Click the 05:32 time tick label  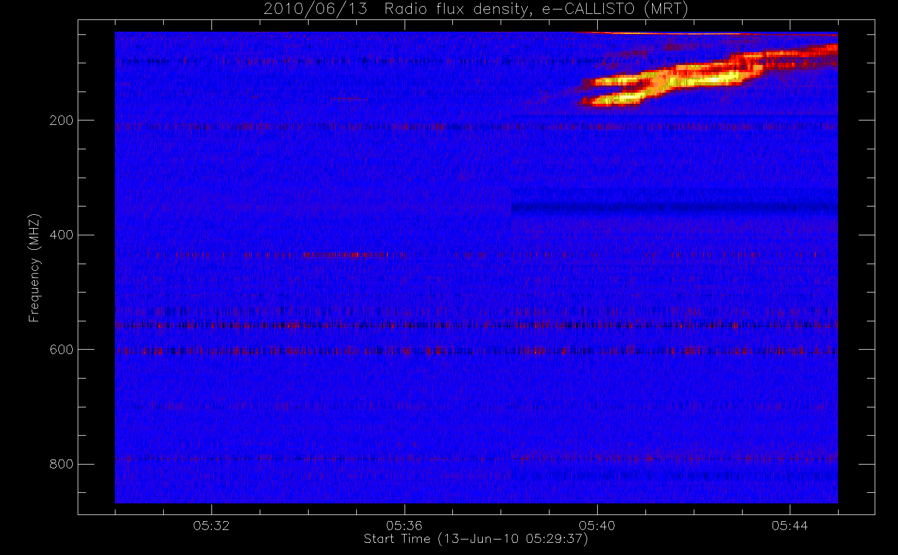tap(211, 526)
